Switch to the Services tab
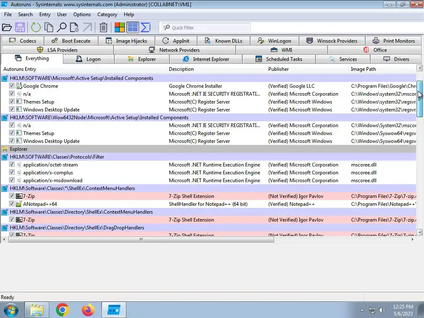424x318 pixels. click(343, 59)
